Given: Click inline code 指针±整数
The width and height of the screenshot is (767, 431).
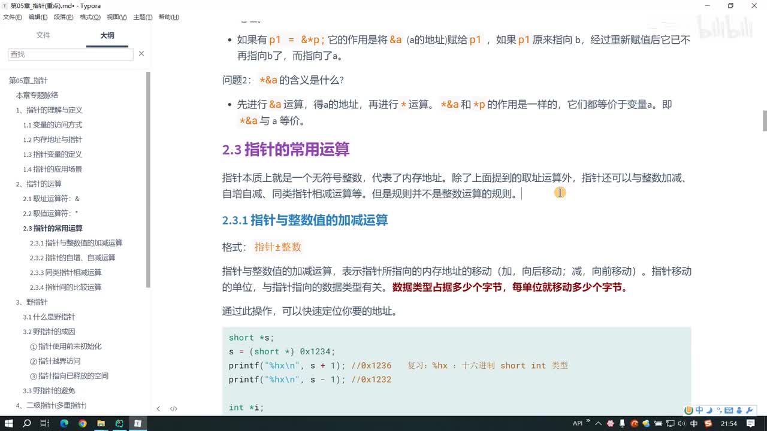Looking at the screenshot, I should (x=277, y=247).
